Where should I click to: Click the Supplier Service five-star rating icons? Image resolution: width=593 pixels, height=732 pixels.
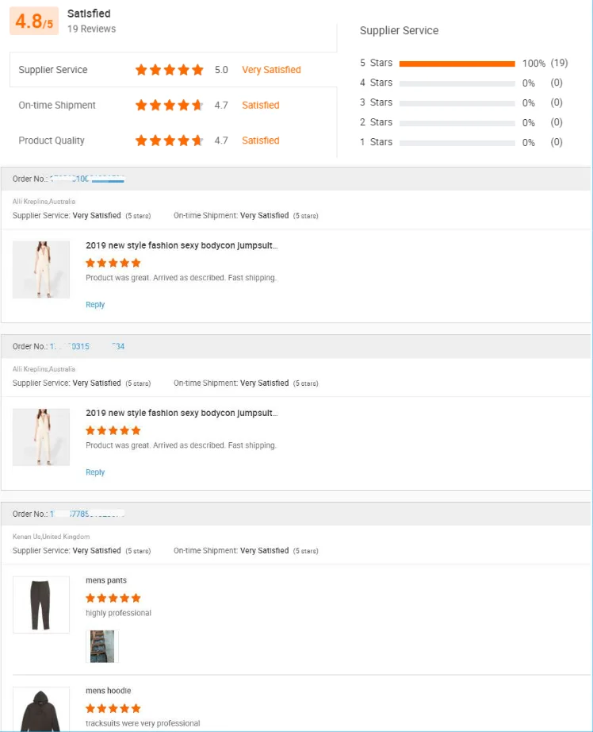tap(169, 70)
